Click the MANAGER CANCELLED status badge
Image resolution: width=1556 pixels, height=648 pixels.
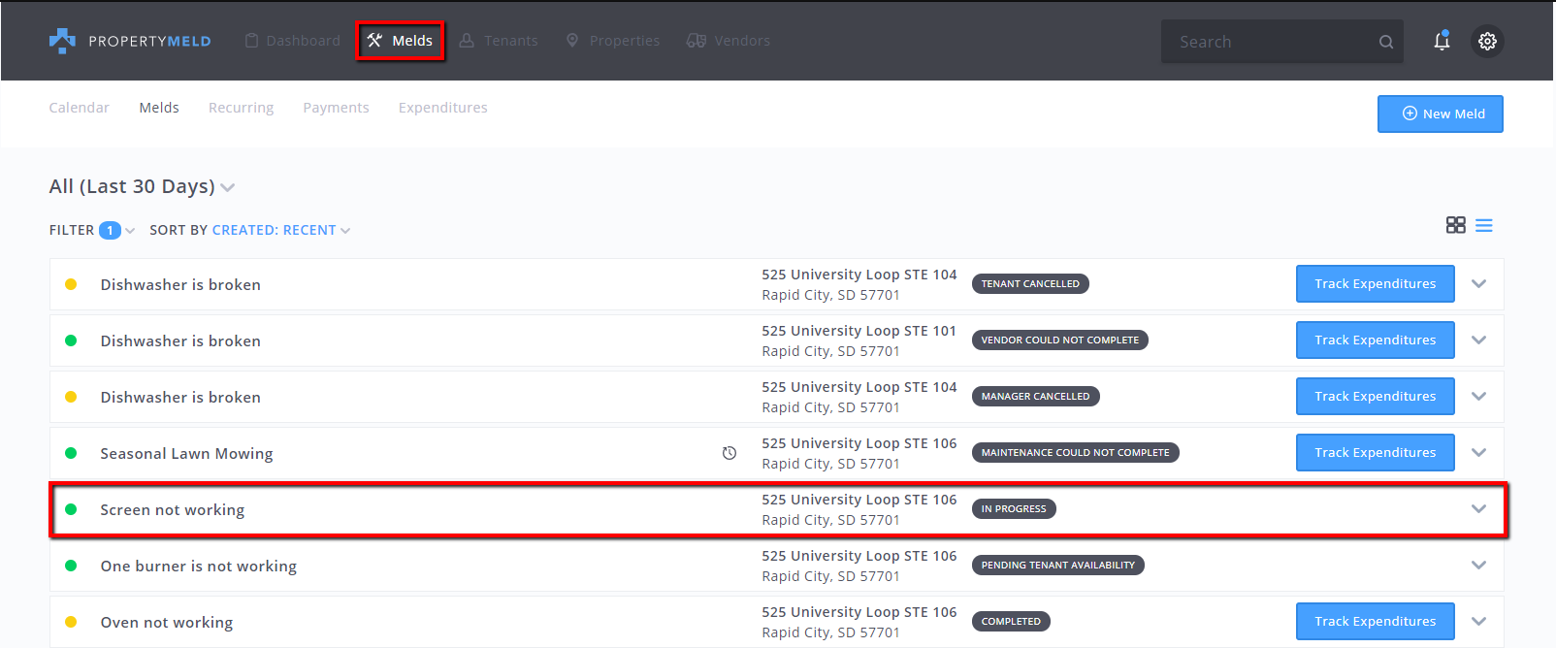coord(1035,397)
